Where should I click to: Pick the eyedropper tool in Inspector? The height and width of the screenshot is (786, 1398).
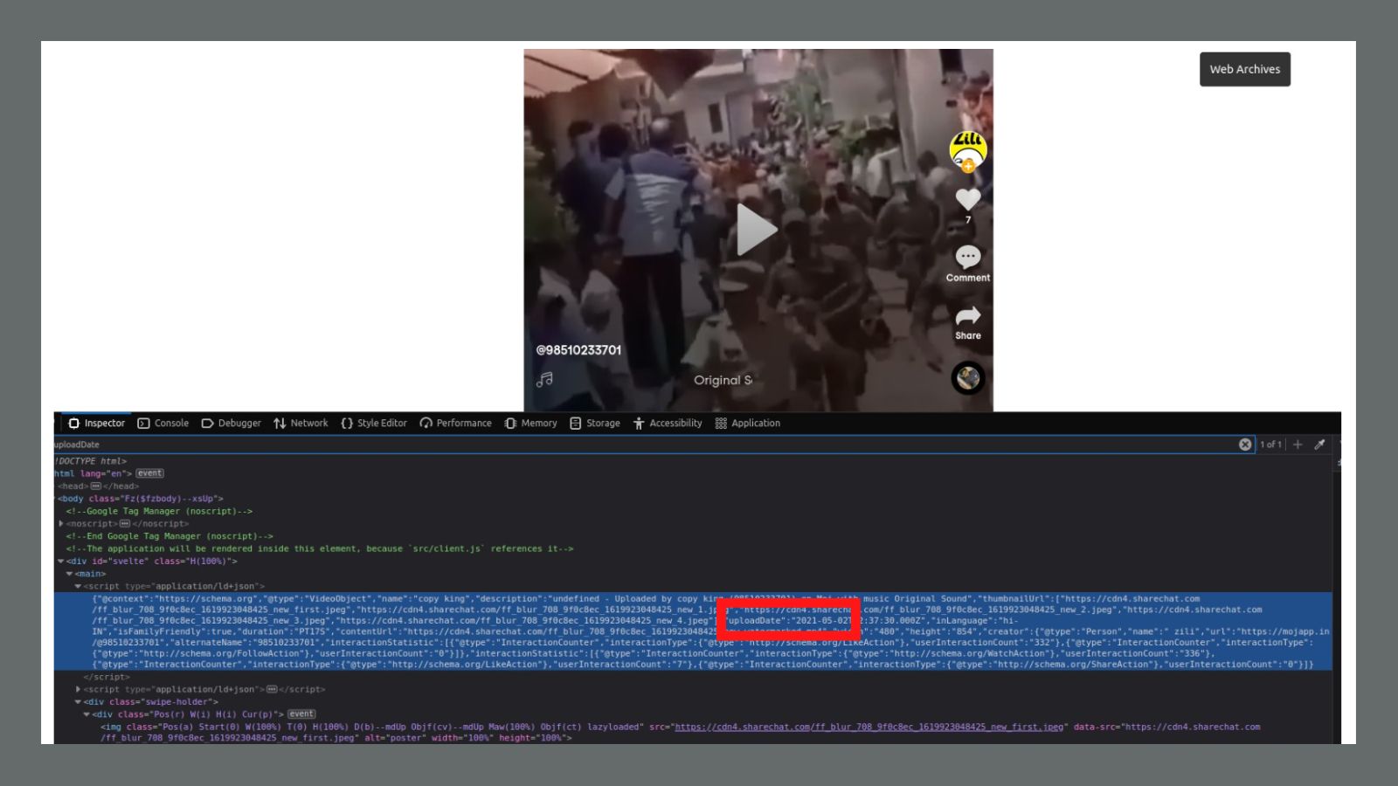(x=1319, y=445)
